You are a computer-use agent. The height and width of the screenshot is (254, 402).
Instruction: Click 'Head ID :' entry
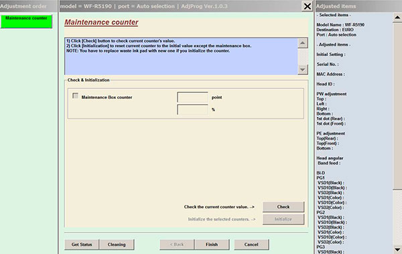tap(326, 84)
